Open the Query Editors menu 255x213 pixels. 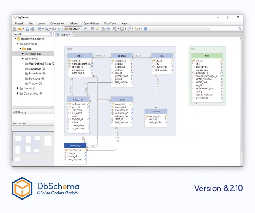[91, 24]
